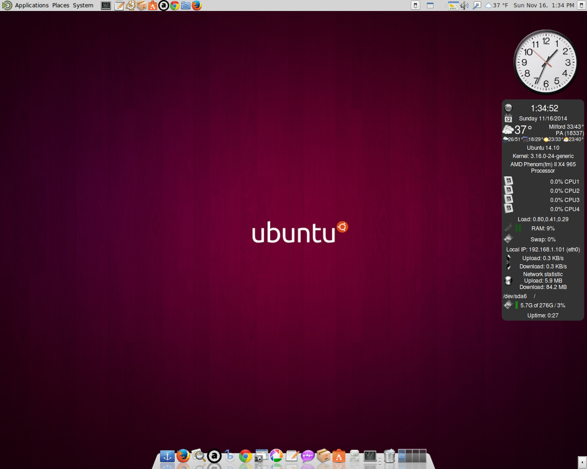Launch the text editor from the top panel
587x469 pixels.
(x=119, y=5)
